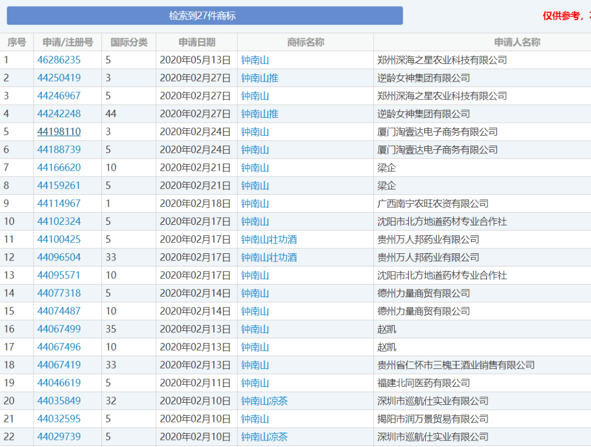Click trademark name 钟南山推 in row 4
Image resolution: width=591 pixels, height=447 pixels.
260,114
